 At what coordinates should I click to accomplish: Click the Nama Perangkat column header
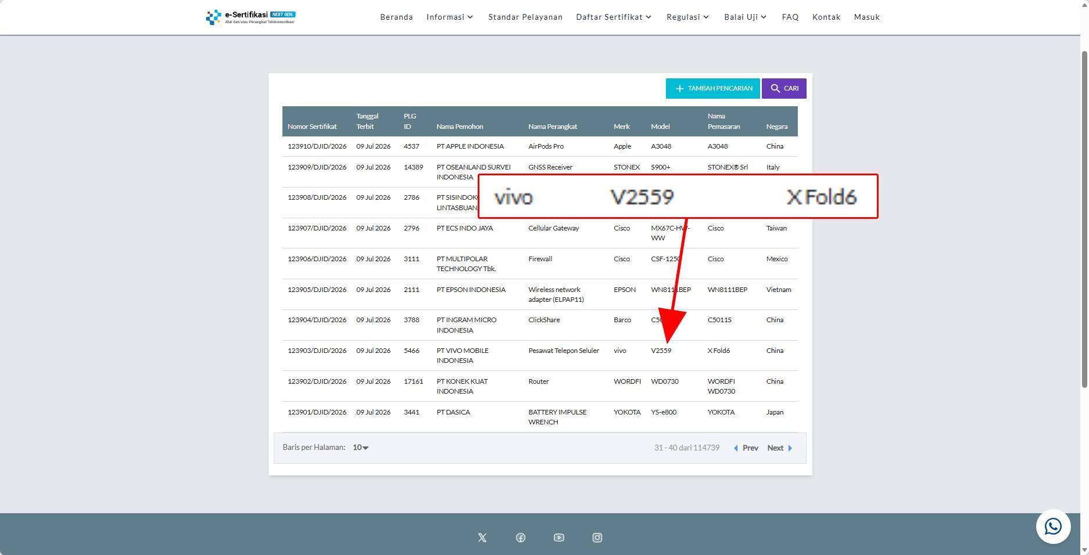(553, 127)
